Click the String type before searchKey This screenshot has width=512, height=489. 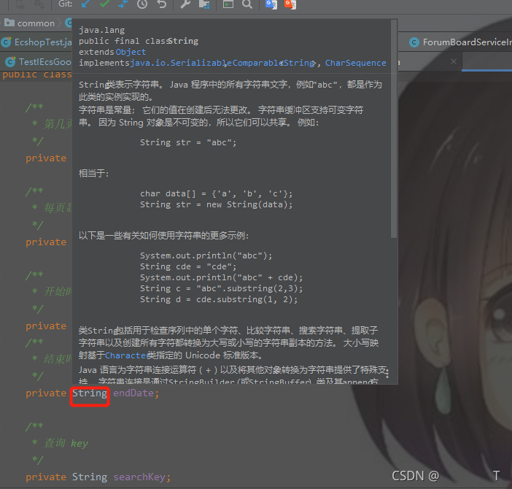(90, 477)
